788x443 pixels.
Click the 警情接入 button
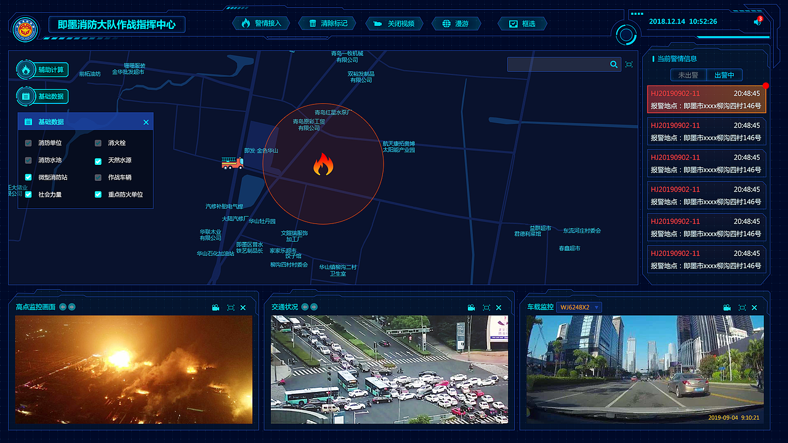tap(261, 23)
